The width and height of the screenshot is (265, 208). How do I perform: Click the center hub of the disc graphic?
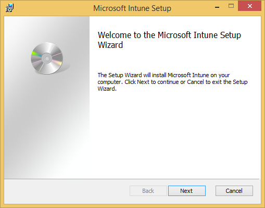46,58
